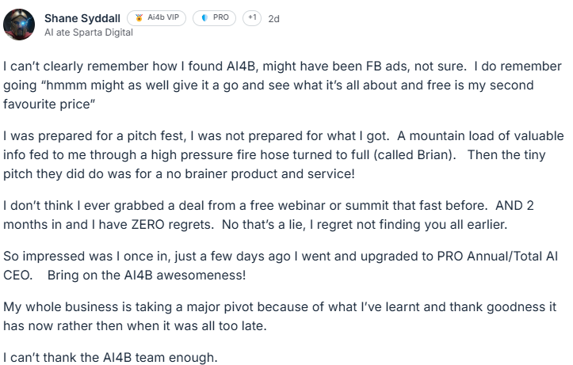The width and height of the screenshot is (573, 365).
Task: Click the medal icon in VIP badge
Action: click(139, 18)
